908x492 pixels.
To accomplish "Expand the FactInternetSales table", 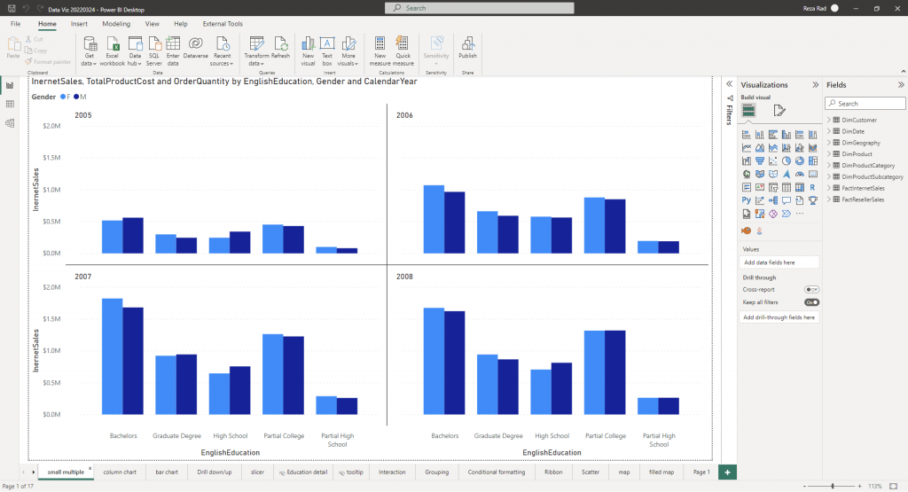I will pos(829,189).
